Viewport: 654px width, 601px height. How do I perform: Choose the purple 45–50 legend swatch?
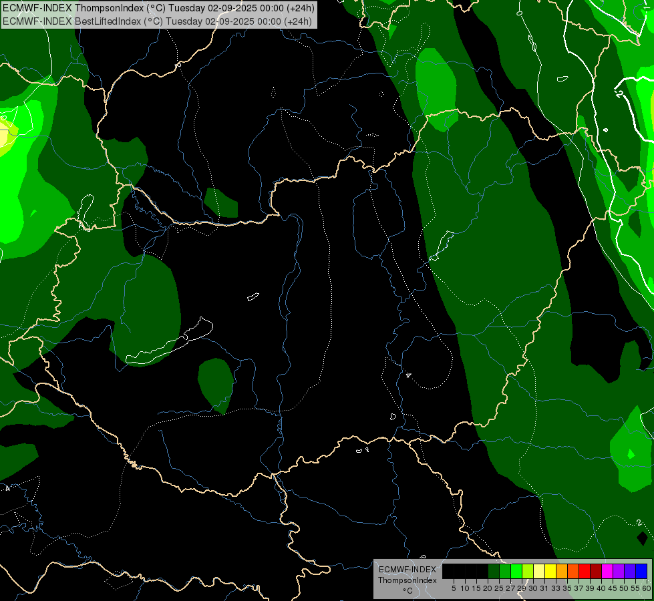[619, 571]
